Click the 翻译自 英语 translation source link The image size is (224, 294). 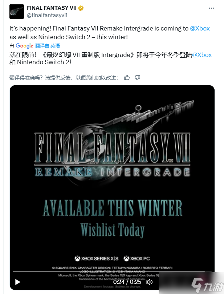[48, 46]
